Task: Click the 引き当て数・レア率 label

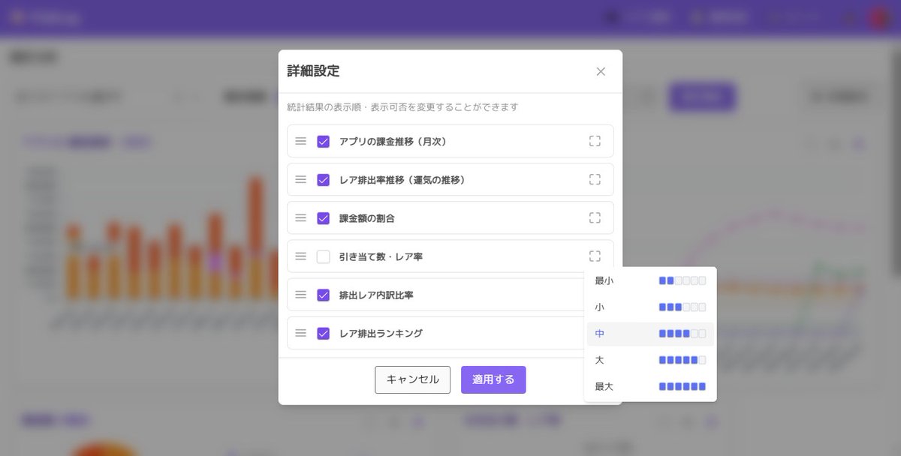Action: pos(381,257)
